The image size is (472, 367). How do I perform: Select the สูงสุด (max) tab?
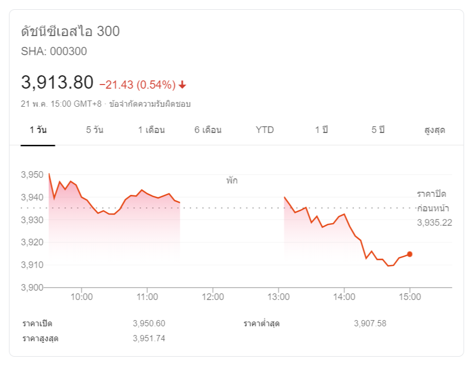coord(434,130)
